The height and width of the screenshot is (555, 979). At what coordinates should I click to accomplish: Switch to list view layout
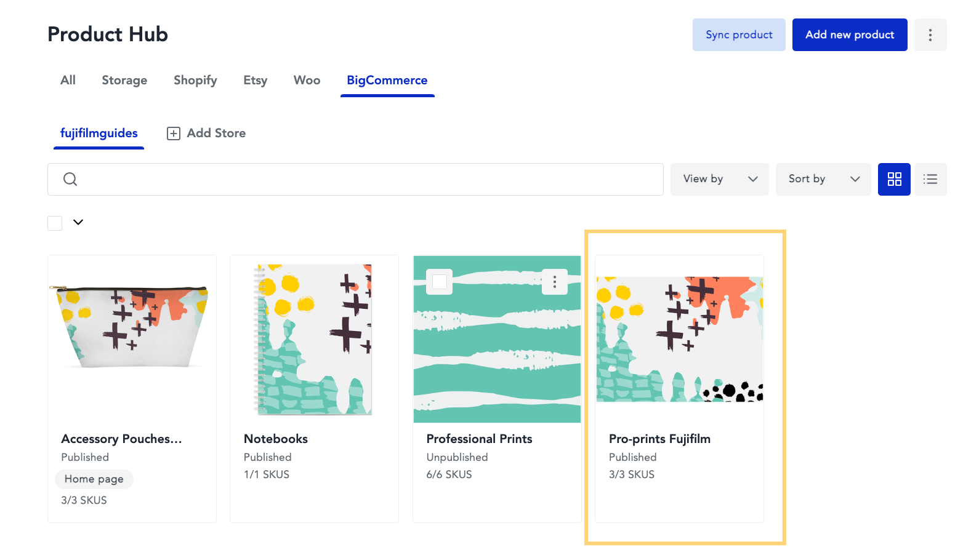(930, 179)
